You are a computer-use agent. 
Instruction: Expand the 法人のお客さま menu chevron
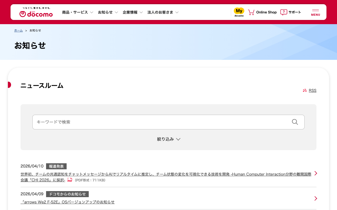tap(177, 12)
